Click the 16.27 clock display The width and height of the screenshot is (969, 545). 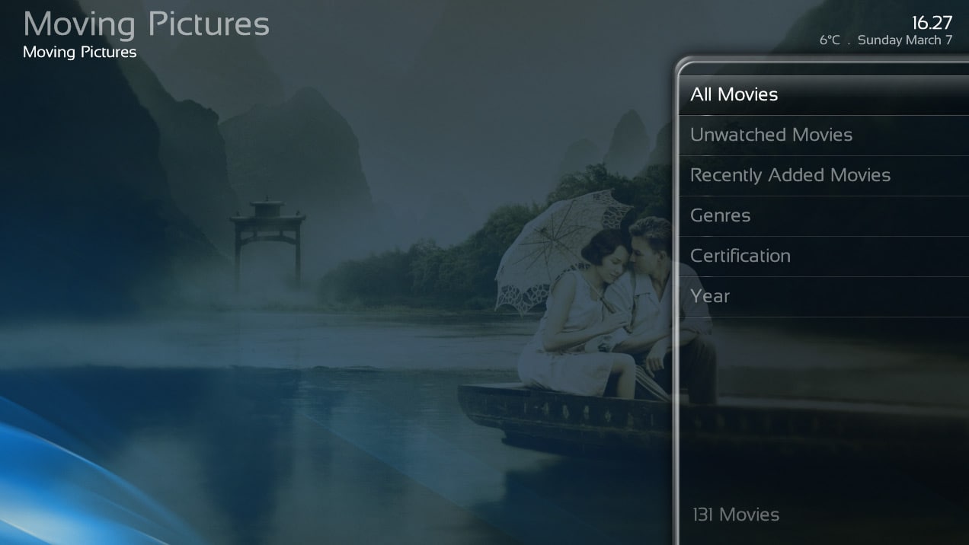932,23
